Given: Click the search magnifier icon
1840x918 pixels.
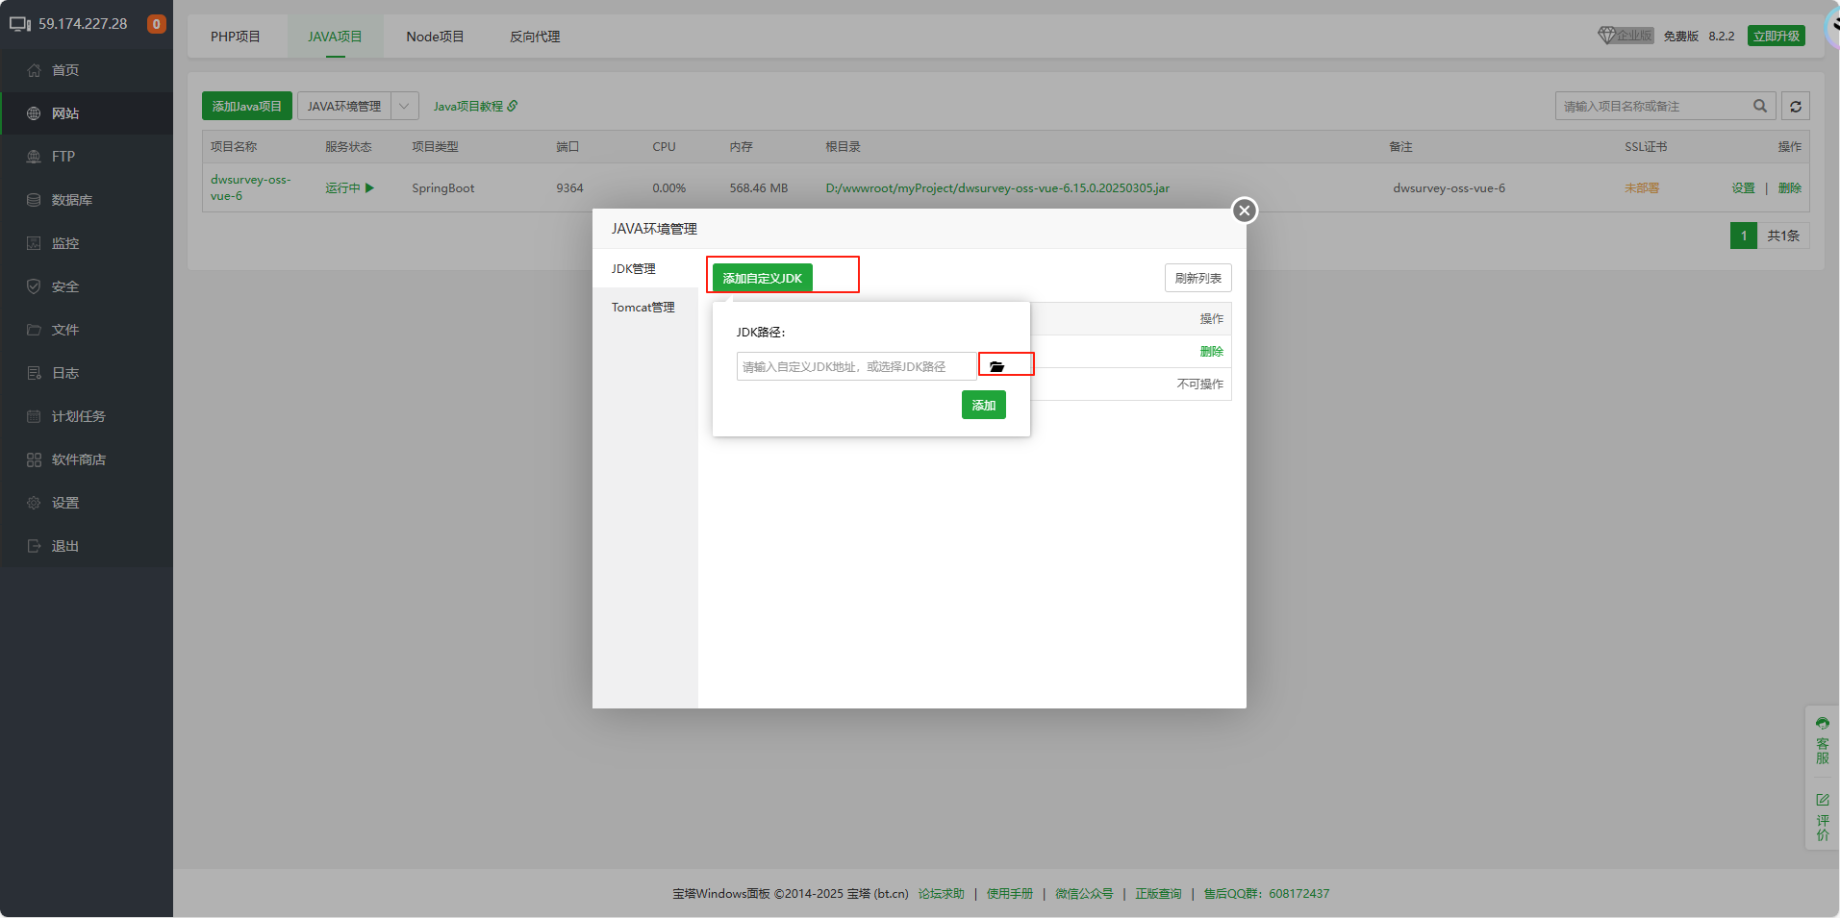Looking at the screenshot, I should click(1759, 107).
